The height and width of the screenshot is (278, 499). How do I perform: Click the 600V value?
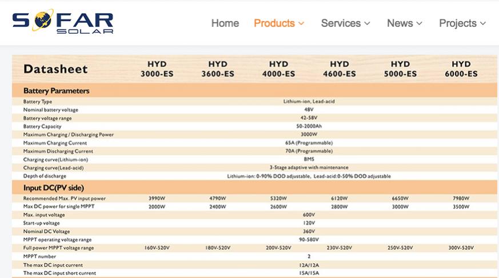coord(309,215)
